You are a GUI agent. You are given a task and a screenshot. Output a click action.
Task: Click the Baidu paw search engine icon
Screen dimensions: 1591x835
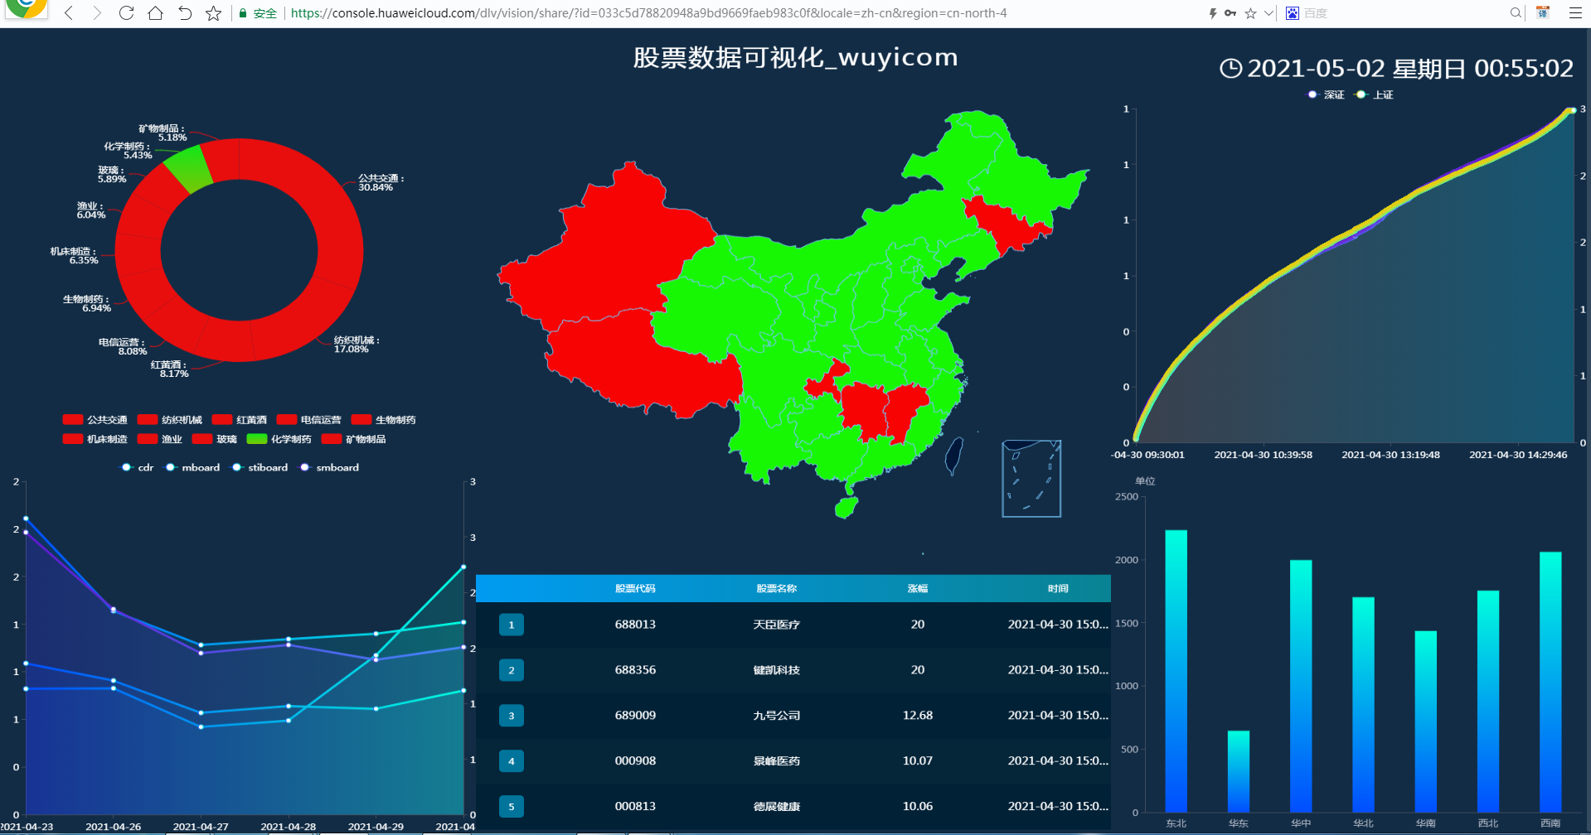[x=1293, y=13]
